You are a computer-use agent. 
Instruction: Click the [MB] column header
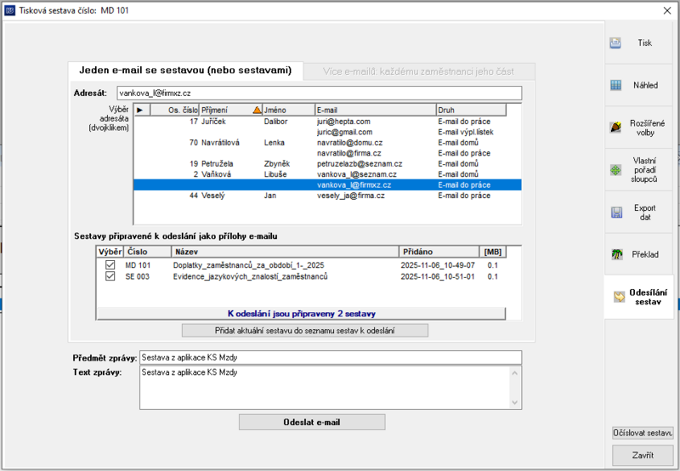point(493,252)
